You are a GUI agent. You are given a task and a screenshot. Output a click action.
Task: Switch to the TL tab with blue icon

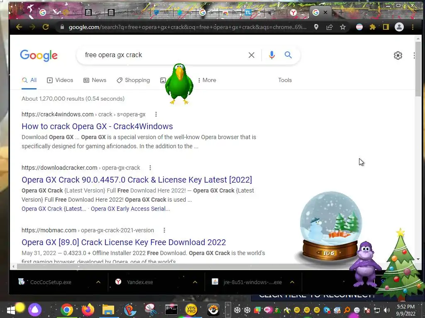(248, 12)
